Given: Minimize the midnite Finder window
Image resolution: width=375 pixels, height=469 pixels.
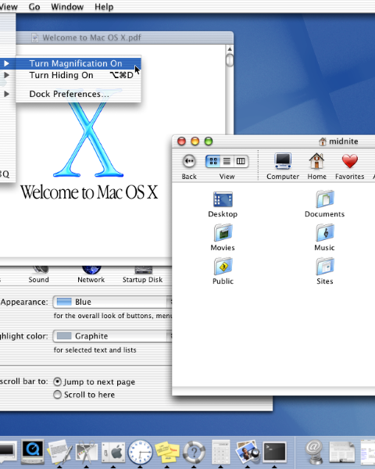Looking at the screenshot, I should (195, 141).
